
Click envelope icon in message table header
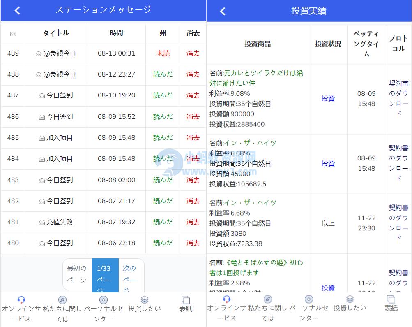coord(13,34)
